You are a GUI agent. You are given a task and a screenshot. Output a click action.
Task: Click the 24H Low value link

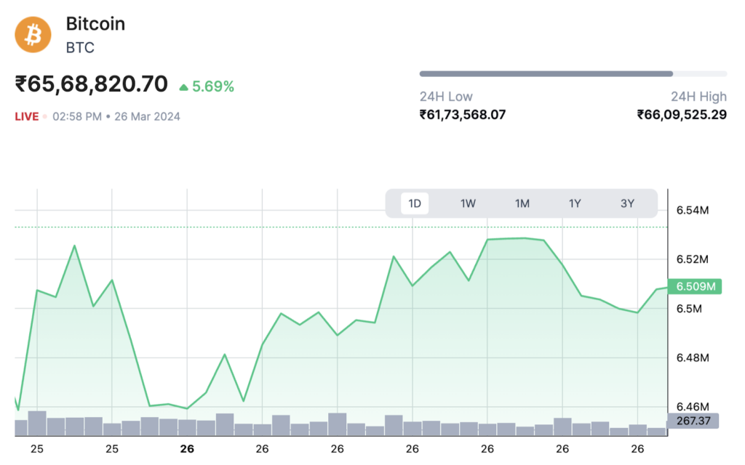pos(462,115)
